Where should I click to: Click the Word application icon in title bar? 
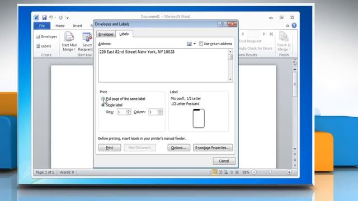click(36, 17)
